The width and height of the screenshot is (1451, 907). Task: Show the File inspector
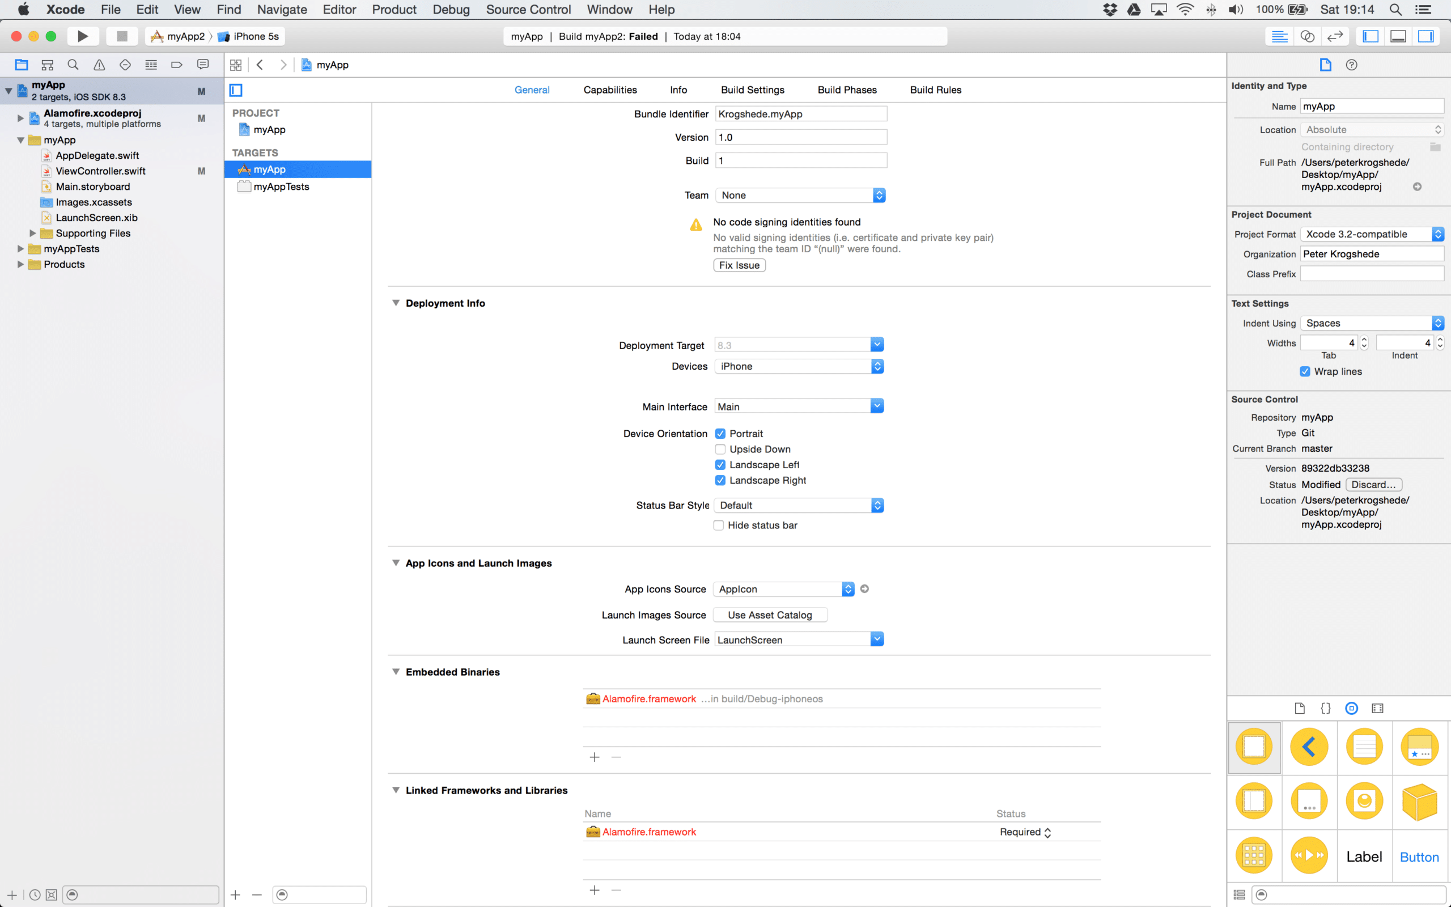click(x=1326, y=65)
